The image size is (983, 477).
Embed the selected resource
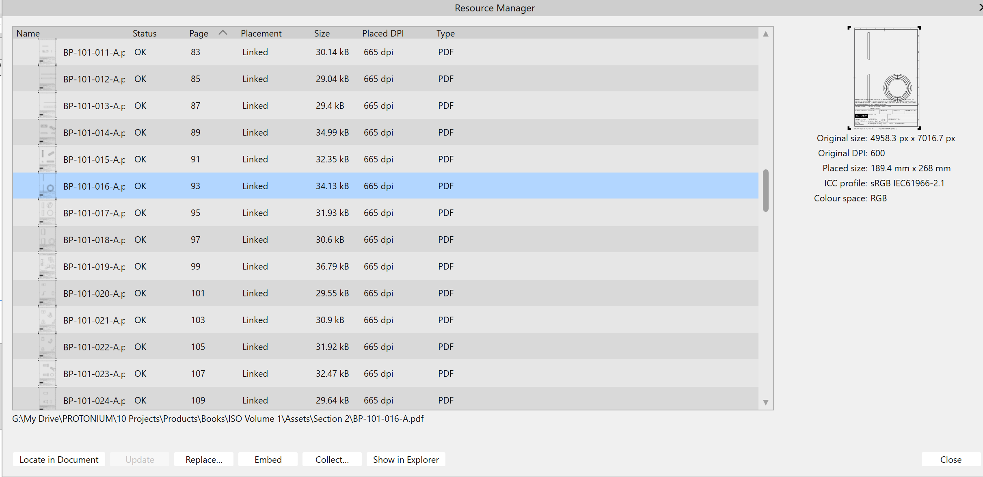(x=268, y=460)
